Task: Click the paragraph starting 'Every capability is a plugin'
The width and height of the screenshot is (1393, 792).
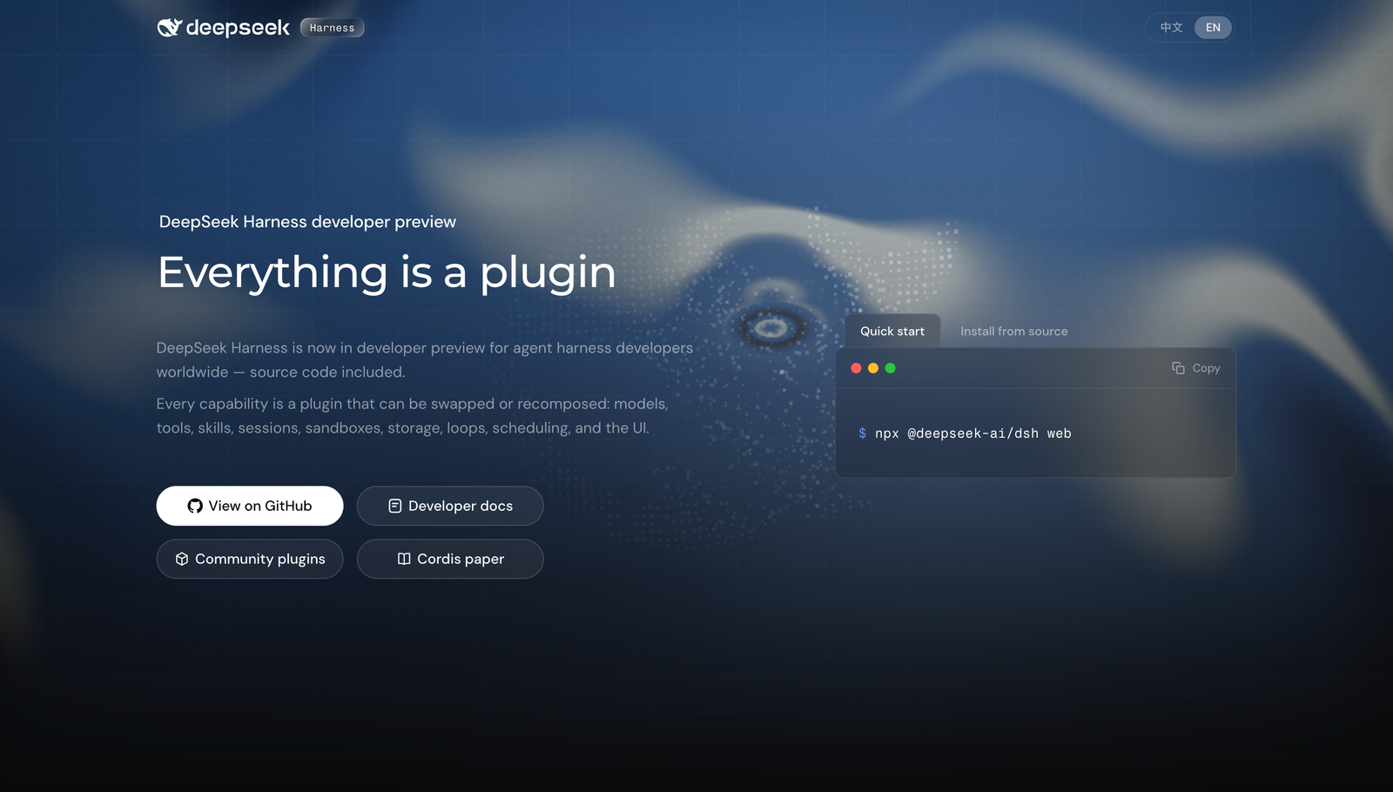Action: pyautogui.click(x=413, y=416)
